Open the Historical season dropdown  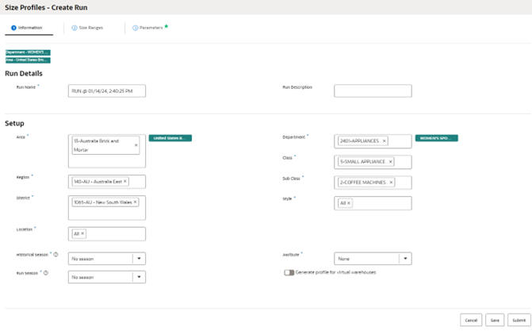[139, 259]
